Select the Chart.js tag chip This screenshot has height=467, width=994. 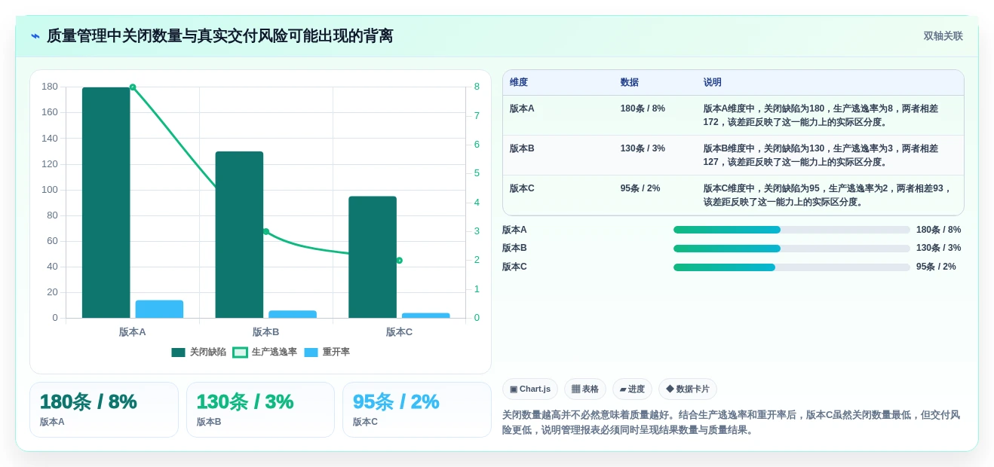pyautogui.click(x=530, y=389)
